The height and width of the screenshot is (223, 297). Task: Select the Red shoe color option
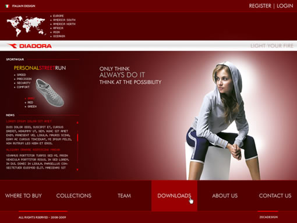pyautogui.click(x=30, y=102)
